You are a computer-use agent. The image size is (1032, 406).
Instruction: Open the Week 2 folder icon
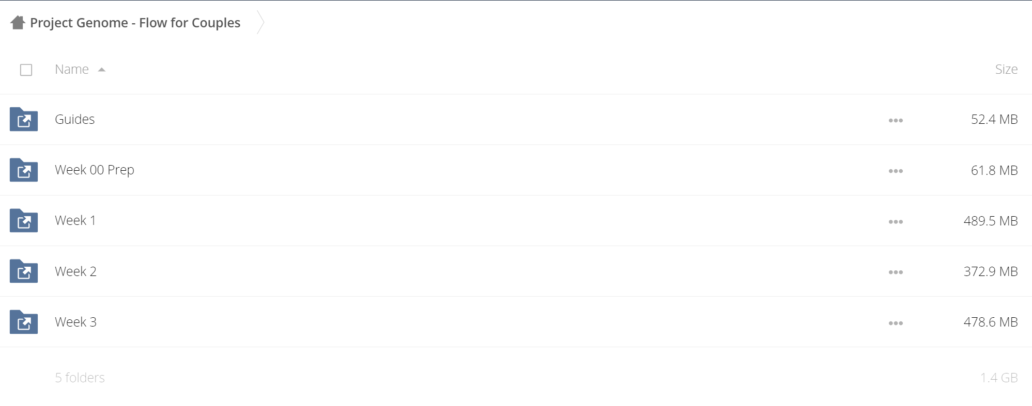24,271
